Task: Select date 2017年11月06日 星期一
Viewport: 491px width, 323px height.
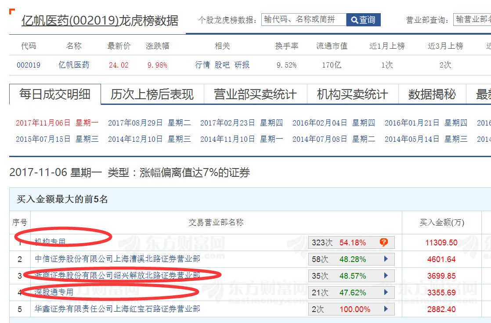Action: point(57,123)
